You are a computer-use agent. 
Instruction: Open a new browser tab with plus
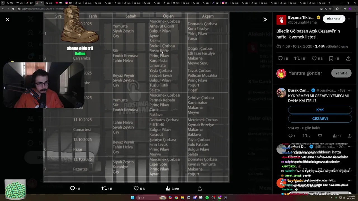point(329,3)
